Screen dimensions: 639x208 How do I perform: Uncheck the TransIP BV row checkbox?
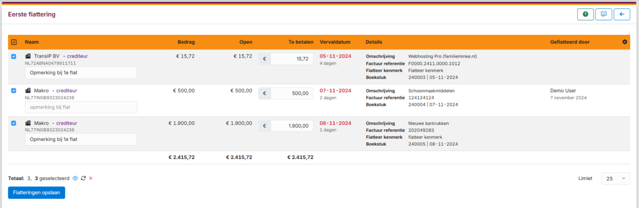click(x=14, y=56)
